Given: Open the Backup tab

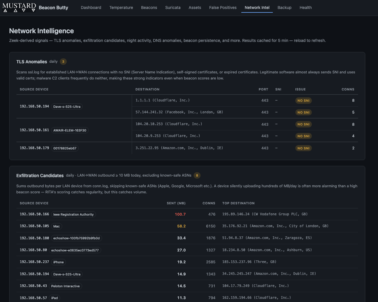Looking at the screenshot, I should click(x=284, y=8).
